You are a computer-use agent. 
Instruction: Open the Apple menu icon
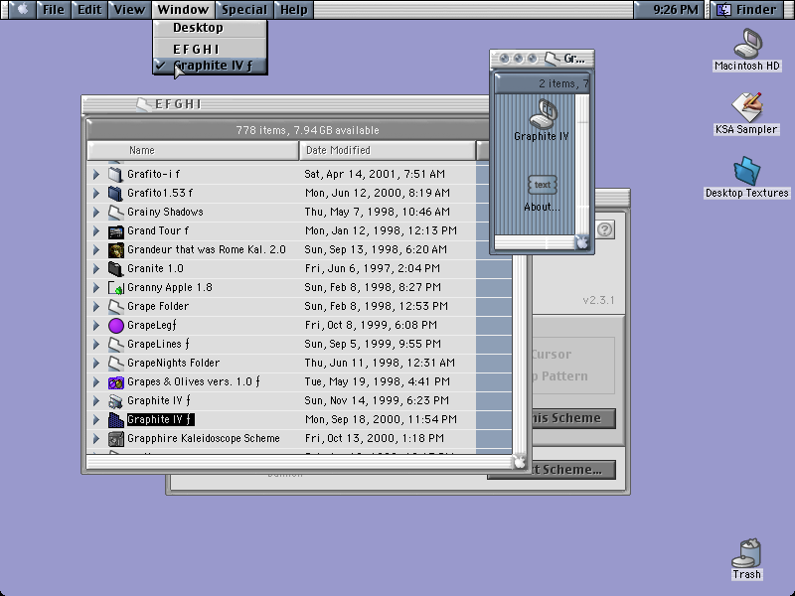click(x=23, y=9)
